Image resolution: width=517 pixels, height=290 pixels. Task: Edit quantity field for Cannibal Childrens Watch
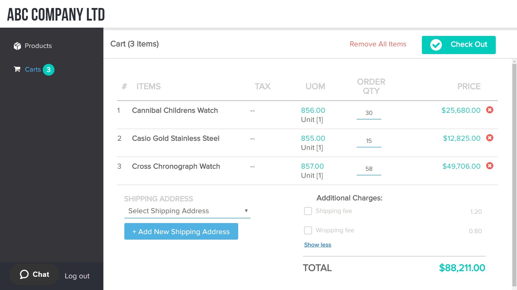point(369,113)
